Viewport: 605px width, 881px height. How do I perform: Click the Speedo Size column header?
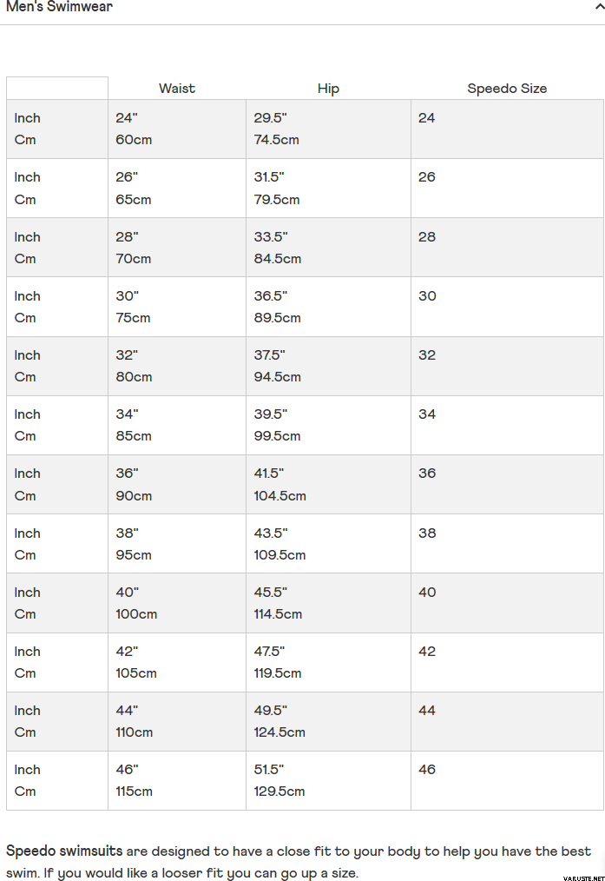[507, 89]
